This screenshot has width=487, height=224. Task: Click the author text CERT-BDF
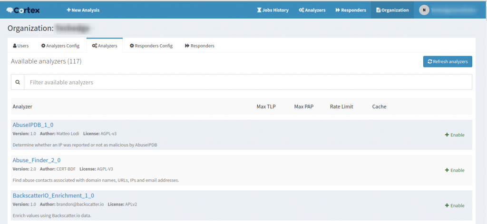[66, 169]
